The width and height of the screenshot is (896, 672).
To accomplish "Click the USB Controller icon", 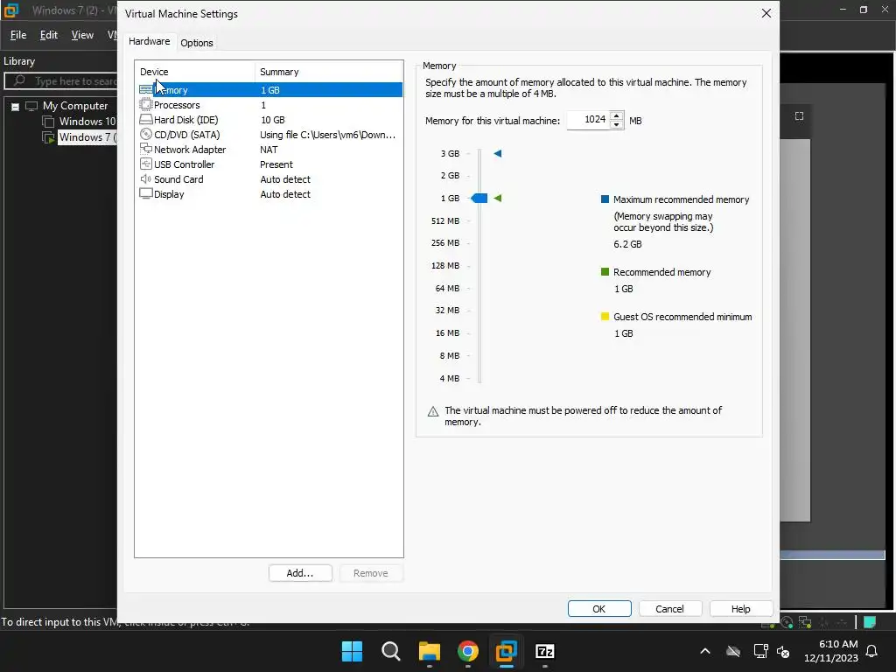I will (x=146, y=164).
